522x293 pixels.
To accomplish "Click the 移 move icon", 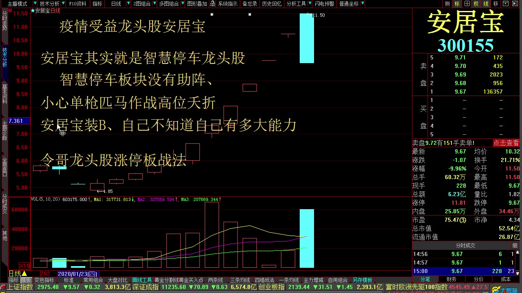I will click(x=496, y=4).
